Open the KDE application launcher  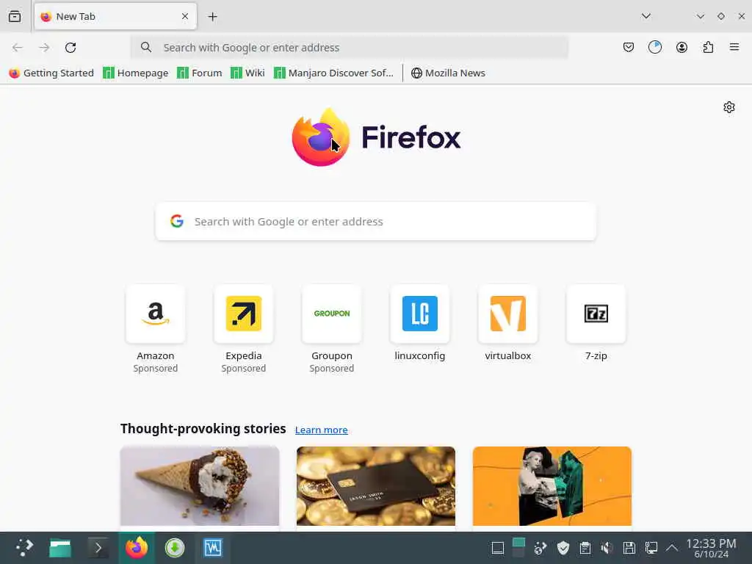click(x=24, y=548)
